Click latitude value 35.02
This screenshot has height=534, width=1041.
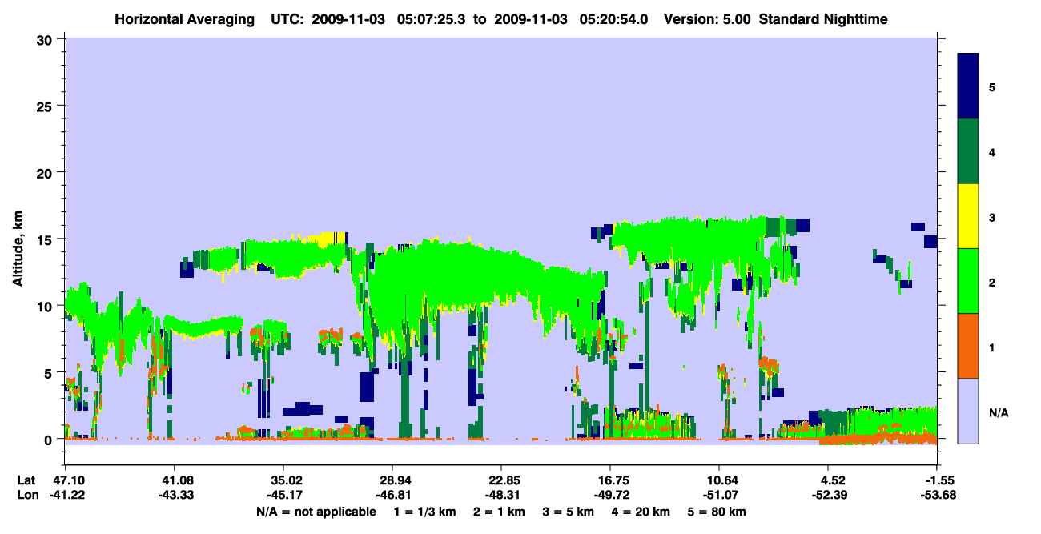283,480
